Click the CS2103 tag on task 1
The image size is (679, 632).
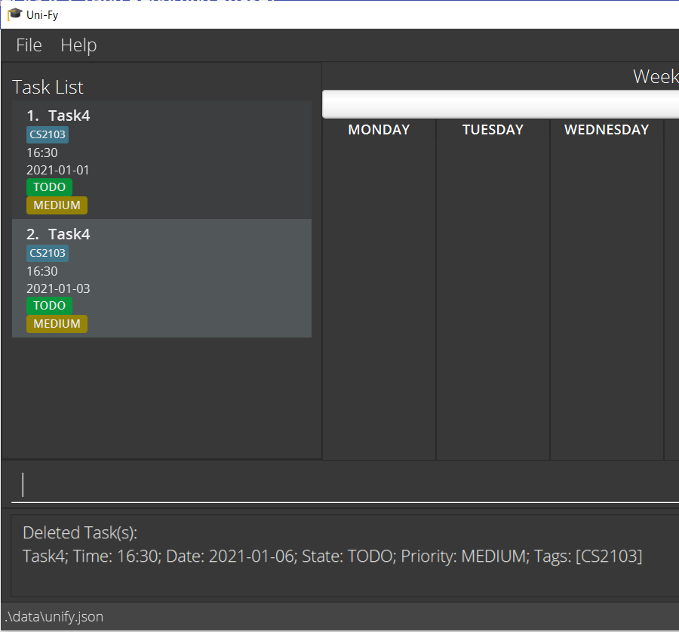[x=48, y=135]
